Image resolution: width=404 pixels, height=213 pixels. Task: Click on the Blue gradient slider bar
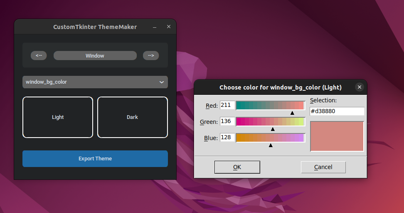[x=270, y=138]
